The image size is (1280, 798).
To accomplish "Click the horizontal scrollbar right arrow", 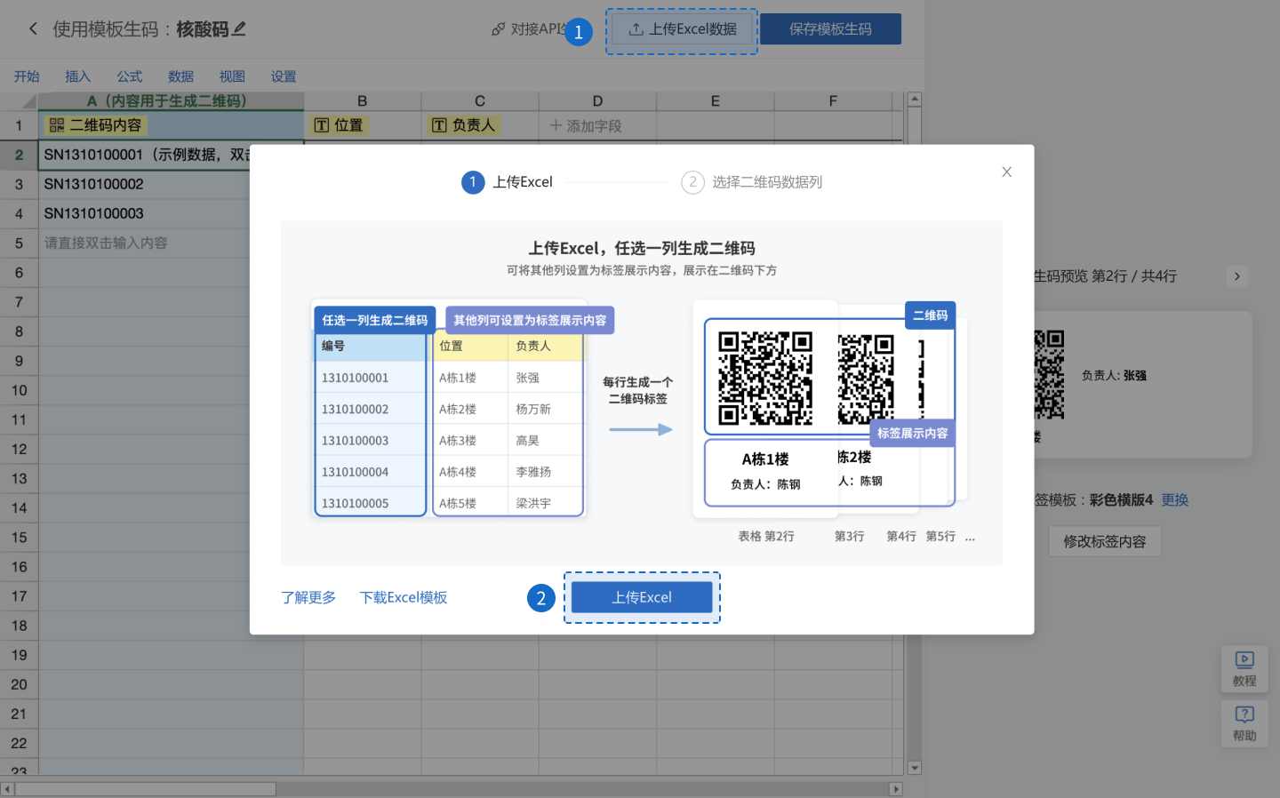I will (x=895, y=789).
